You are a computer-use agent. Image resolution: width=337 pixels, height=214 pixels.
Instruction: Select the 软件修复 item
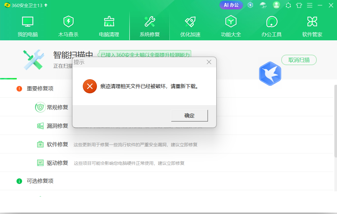point(57,145)
